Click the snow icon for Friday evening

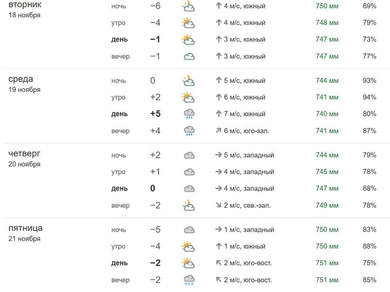coord(189,280)
